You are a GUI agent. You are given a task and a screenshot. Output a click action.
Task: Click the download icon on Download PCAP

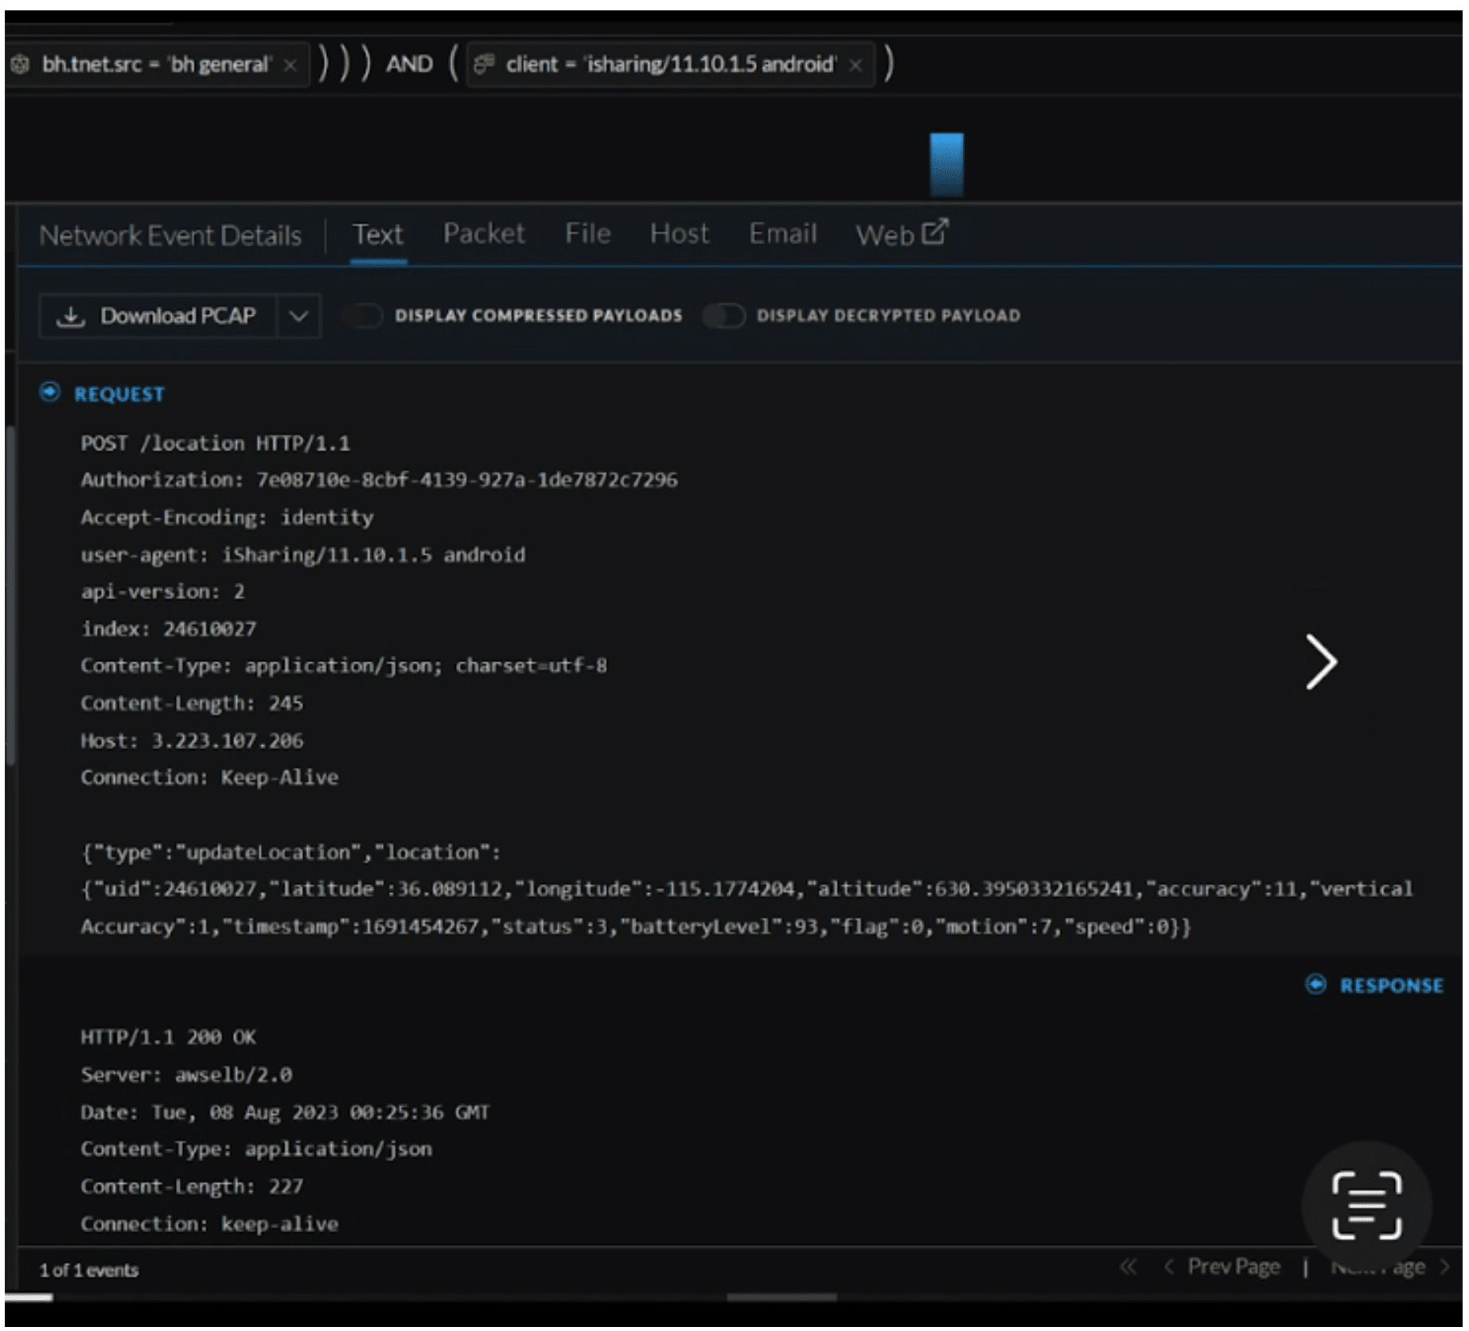click(71, 316)
